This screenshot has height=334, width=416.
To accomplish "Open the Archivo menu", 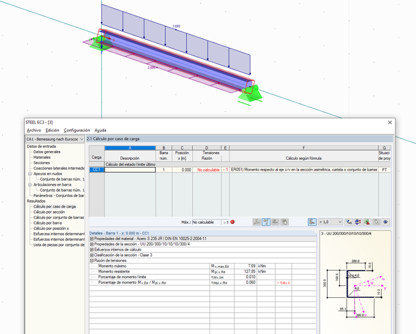I will point(34,130).
